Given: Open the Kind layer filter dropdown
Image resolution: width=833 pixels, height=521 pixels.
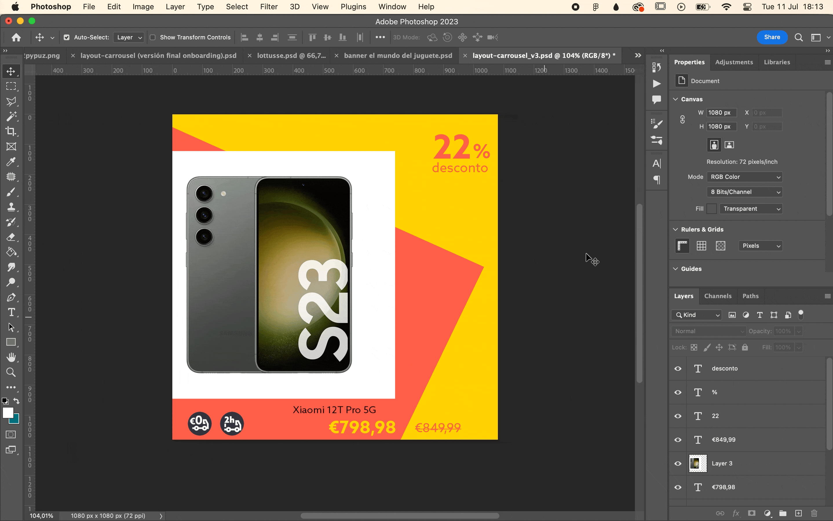Looking at the screenshot, I should point(697,315).
